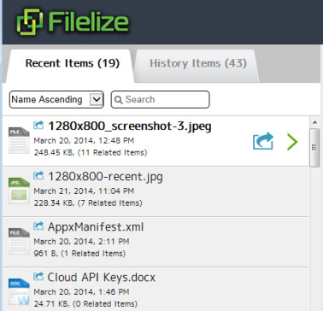Click small share icon beside Cloud API Keys.docx
Viewport: 323px width, 311px height.
[x=38, y=276]
